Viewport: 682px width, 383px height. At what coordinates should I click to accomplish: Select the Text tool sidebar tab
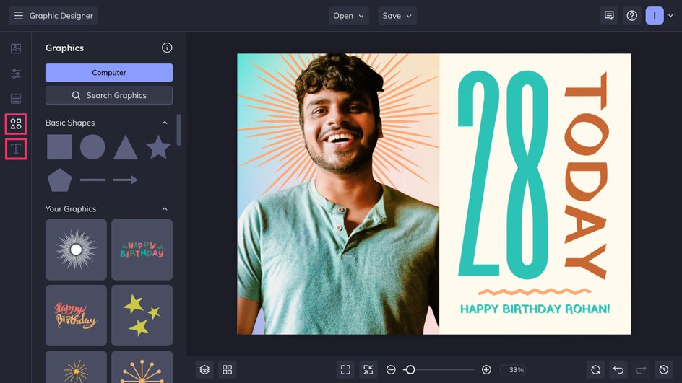(16, 149)
